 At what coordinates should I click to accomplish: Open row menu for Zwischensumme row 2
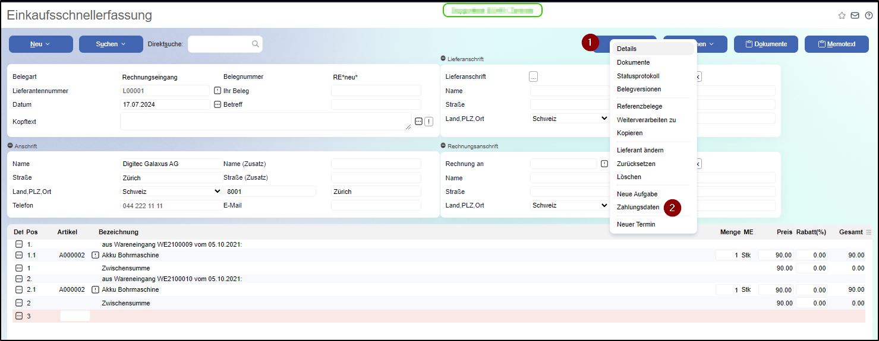click(19, 303)
